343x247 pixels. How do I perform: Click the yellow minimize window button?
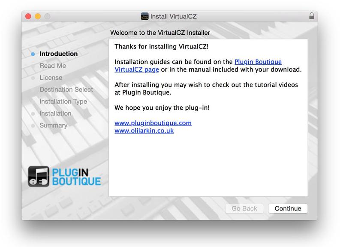pyautogui.click(x=38, y=16)
